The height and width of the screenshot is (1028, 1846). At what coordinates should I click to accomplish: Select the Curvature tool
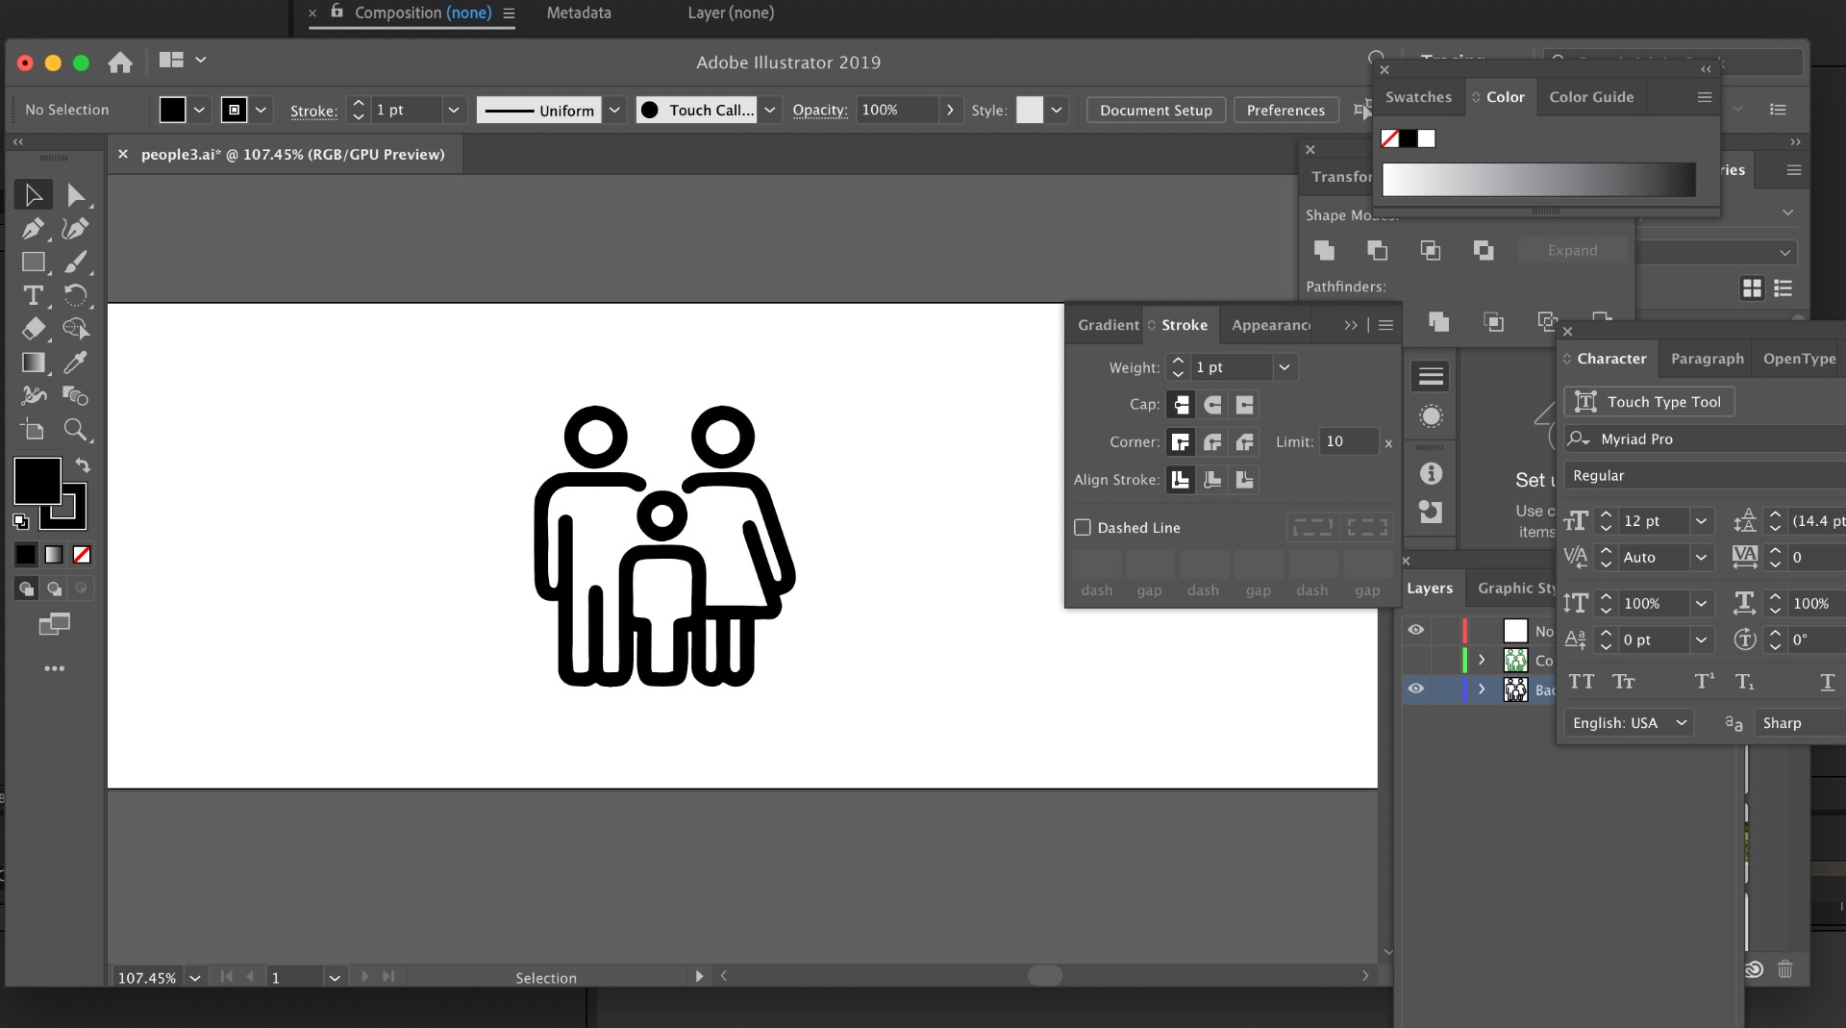tap(76, 229)
